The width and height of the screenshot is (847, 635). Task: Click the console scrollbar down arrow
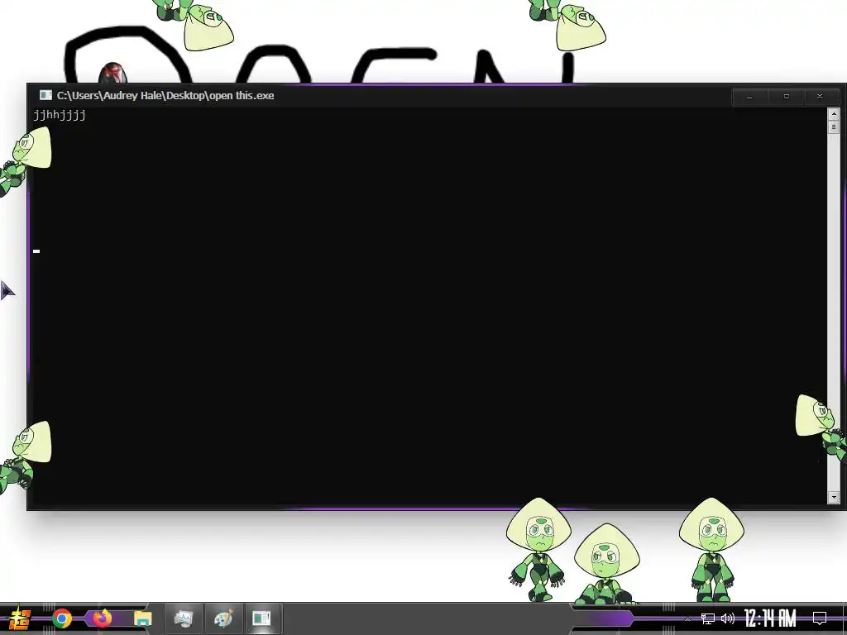(x=834, y=497)
